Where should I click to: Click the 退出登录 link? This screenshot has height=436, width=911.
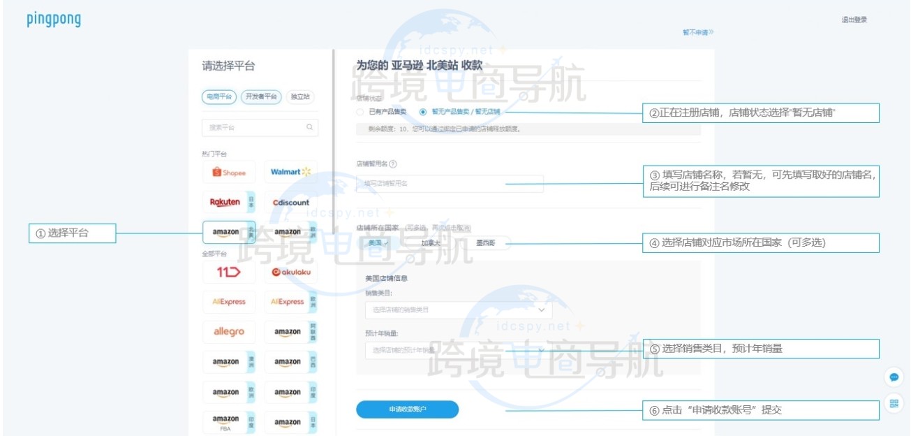[854, 20]
